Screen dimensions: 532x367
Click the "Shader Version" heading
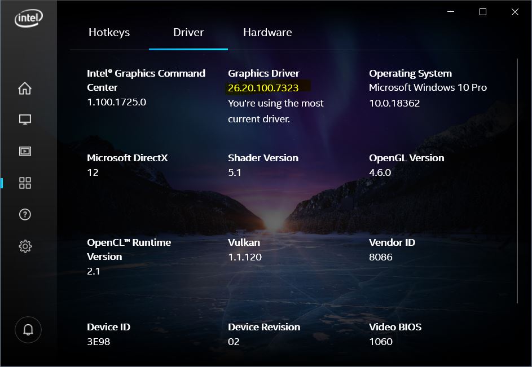coord(263,158)
